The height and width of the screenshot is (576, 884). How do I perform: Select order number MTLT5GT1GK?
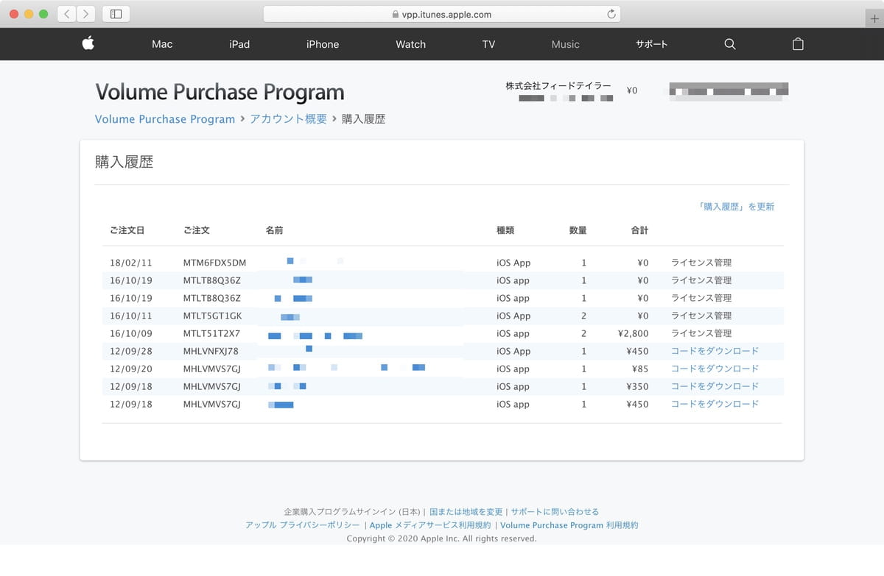coord(212,316)
